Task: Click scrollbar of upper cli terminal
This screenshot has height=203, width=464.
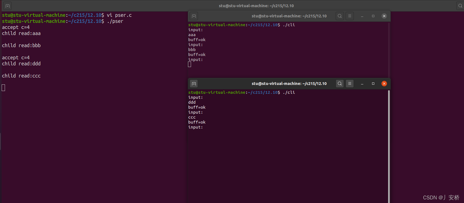Action: point(389,50)
